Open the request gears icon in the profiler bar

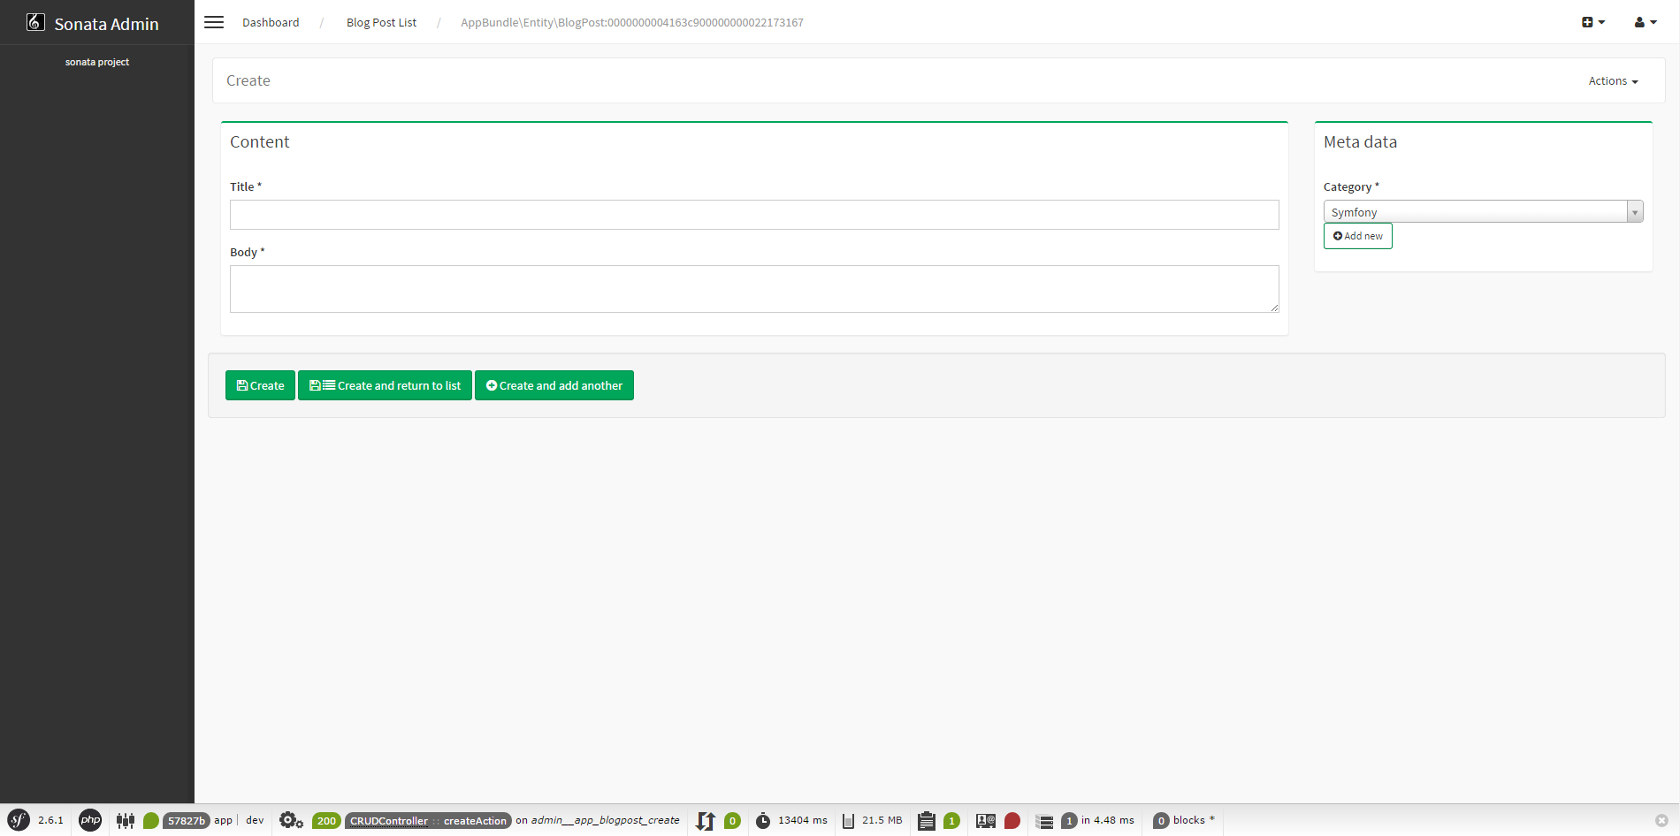[x=291, y=820]
